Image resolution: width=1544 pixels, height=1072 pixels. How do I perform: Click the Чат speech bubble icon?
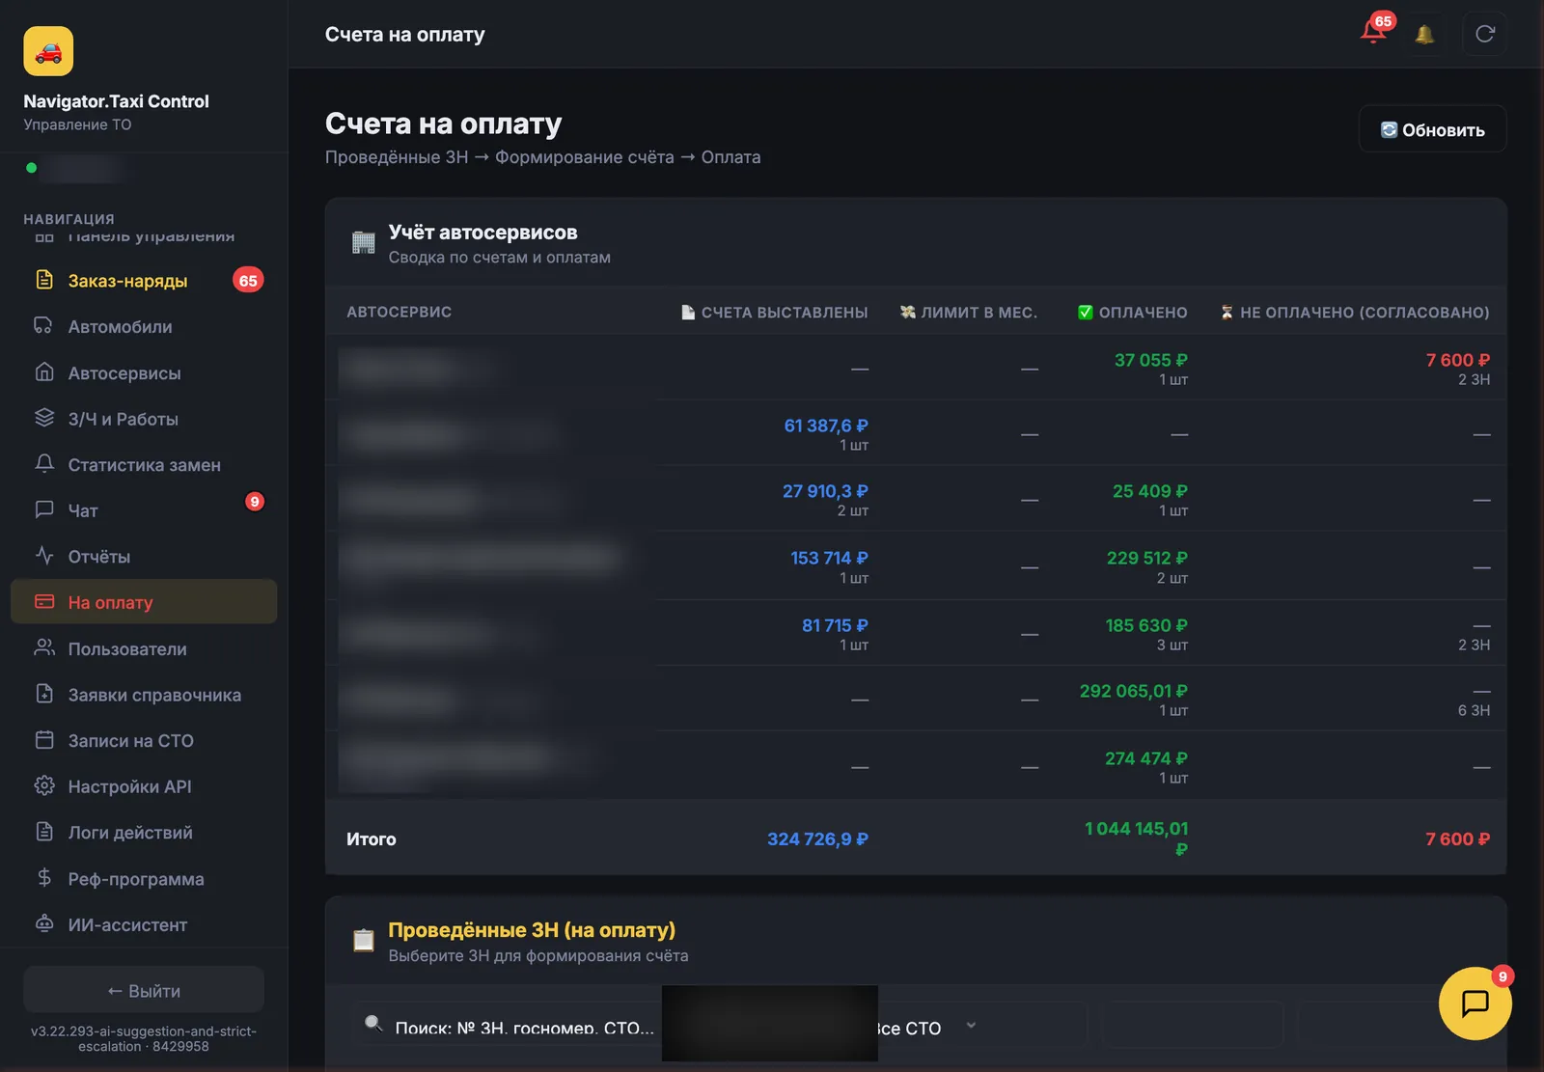point(44,509)
